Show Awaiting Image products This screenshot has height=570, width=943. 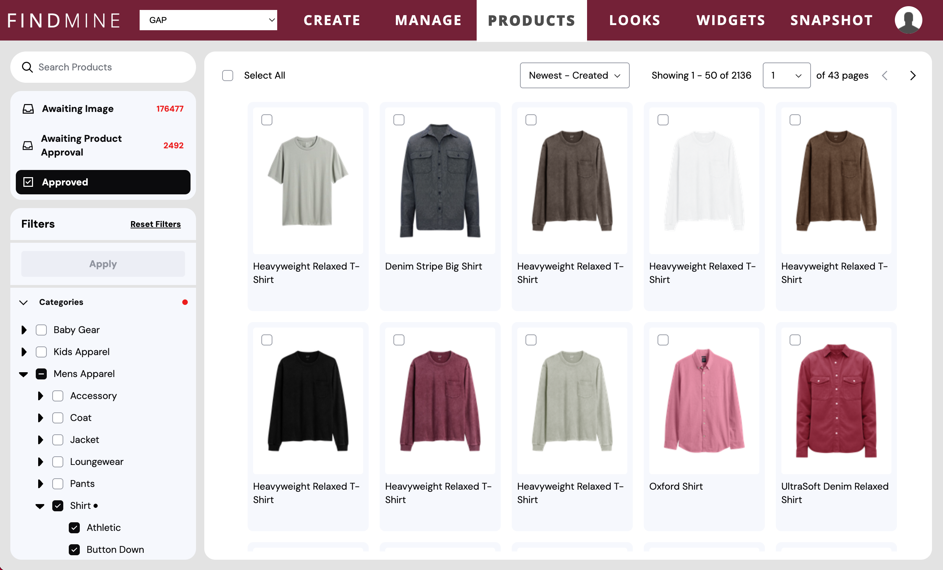[x=103, y=109]
